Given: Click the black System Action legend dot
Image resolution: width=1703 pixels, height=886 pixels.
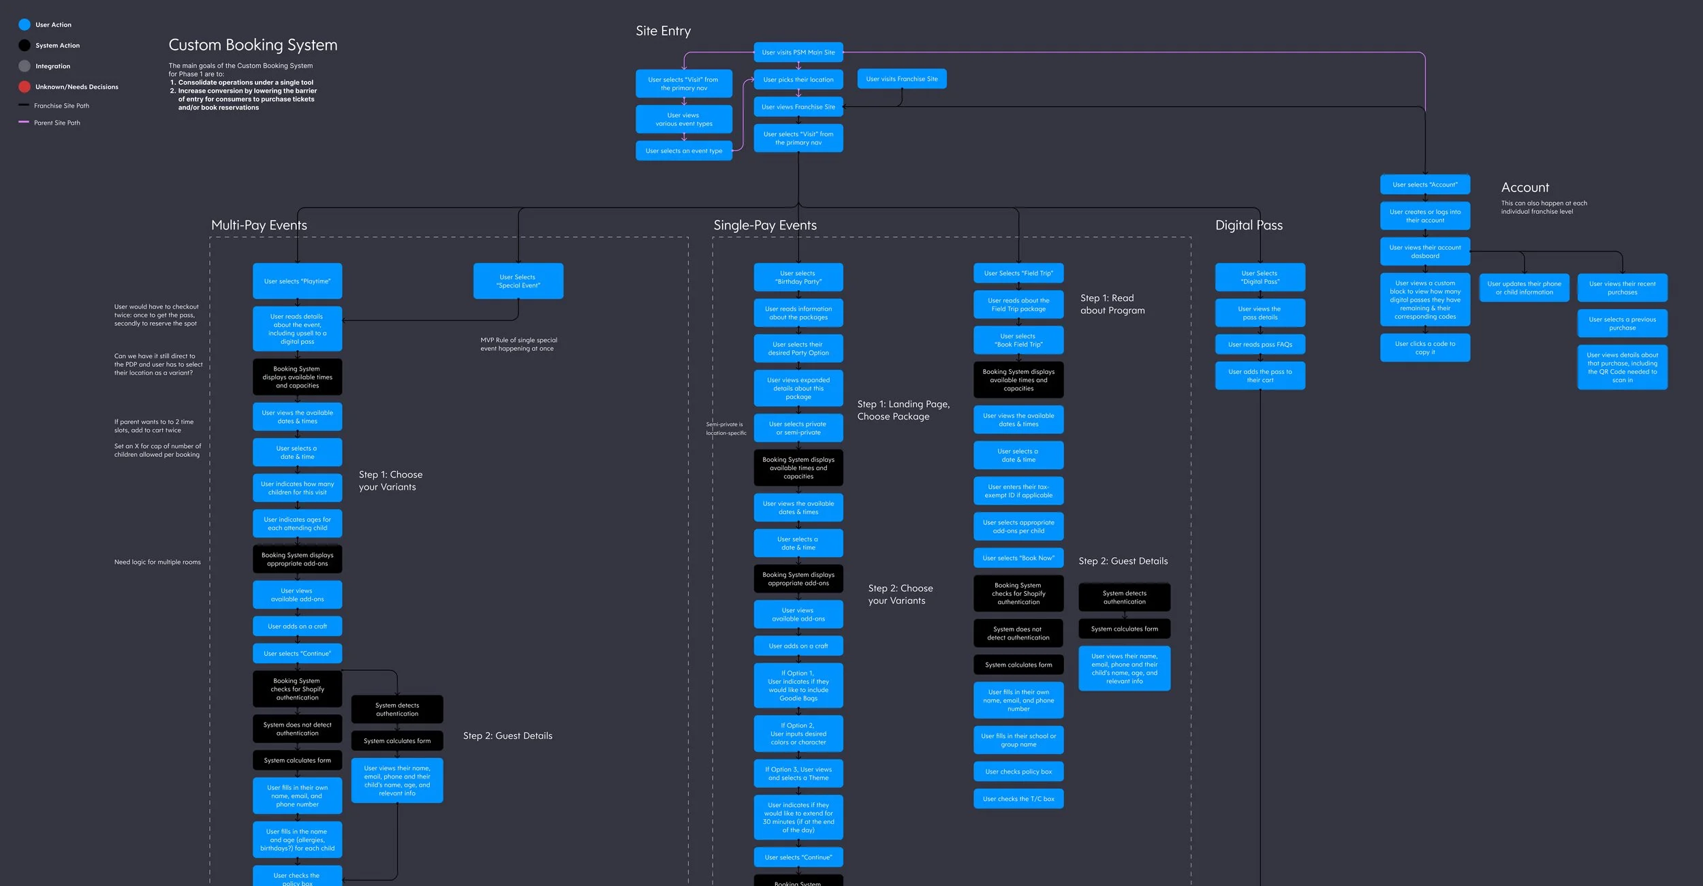Looking at the screenshot, I should tap(25, 46).
